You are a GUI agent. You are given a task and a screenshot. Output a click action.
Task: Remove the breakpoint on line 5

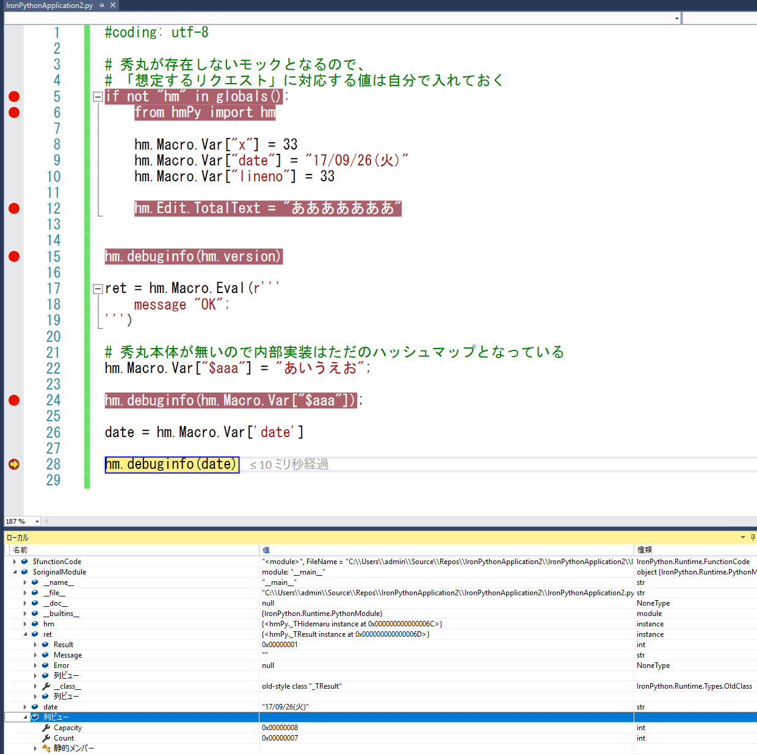(14, 96)
